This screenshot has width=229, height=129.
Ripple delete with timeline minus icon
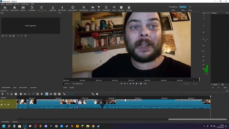[25, 94]
